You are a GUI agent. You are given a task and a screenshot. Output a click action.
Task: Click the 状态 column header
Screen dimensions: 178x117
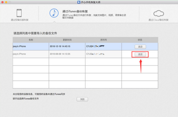click(140, 40)
